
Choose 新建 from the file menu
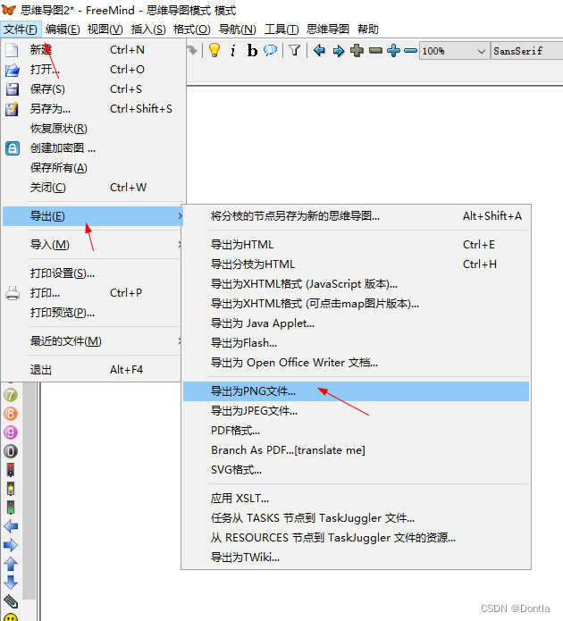[93, 50]
